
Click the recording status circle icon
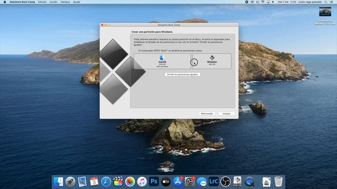[x=247, y=2]
